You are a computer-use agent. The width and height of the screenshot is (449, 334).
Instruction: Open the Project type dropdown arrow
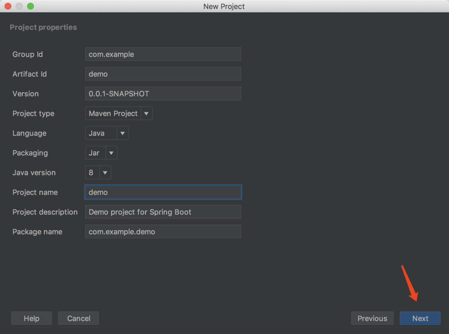(146, 113)
